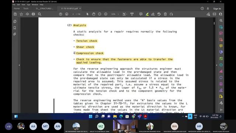Close the 51-70-10-001(1).pdf tab
Image resolution: width=236 pixels, height=133 pixels.
(x=80, y=8)
